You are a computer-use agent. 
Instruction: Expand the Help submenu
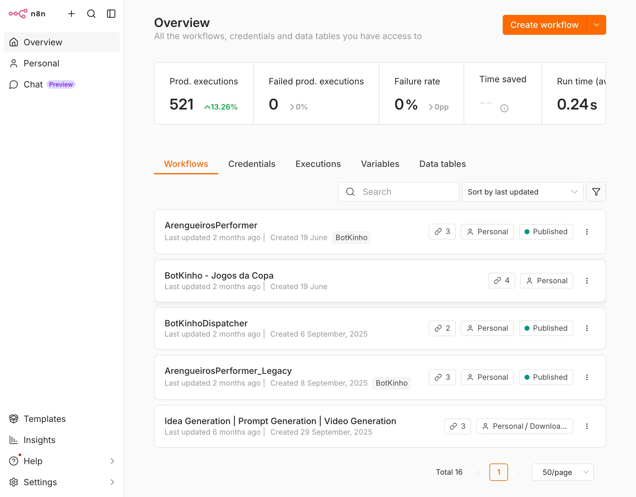coord(62,461)
